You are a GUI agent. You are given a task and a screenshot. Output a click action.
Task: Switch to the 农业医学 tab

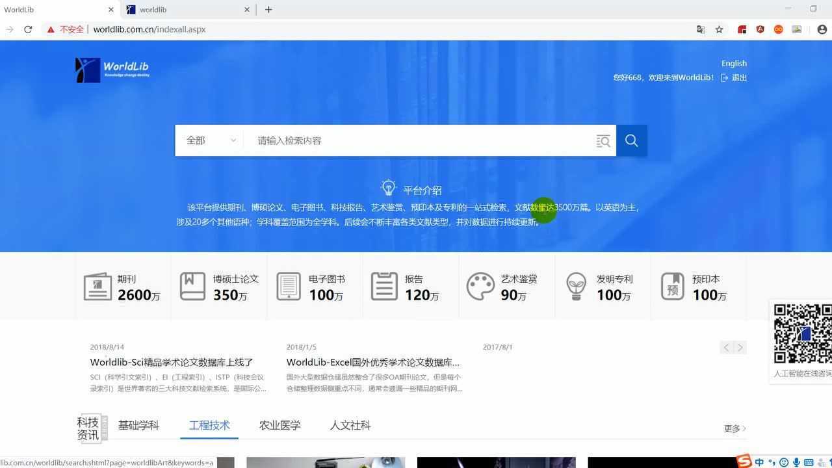coord(279,425)
